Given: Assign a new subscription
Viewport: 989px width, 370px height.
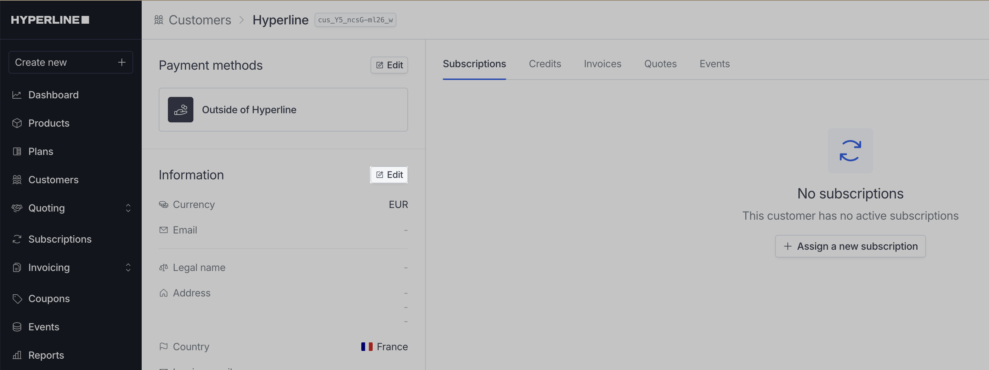Looking at the screenshot, I should pos(850,246).
